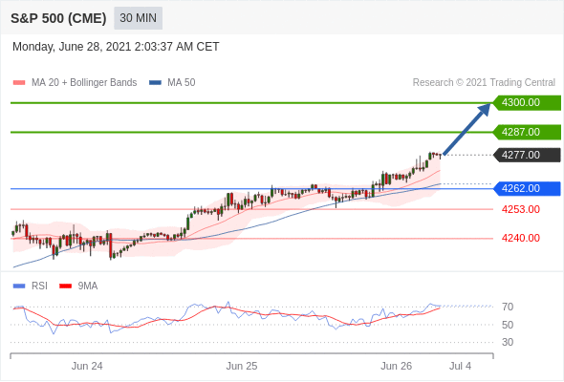Click the Jun 26 date axis label
The height and width of the screenshot is (382, 564).
[396, 366]
